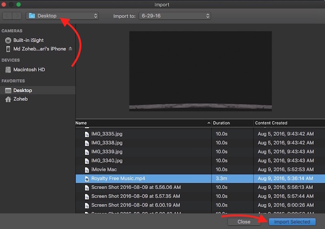This screenshot has height=229, width=325.
Task: Click the Royalty Free Music.mp4 file icon
Action: point(86,178)
